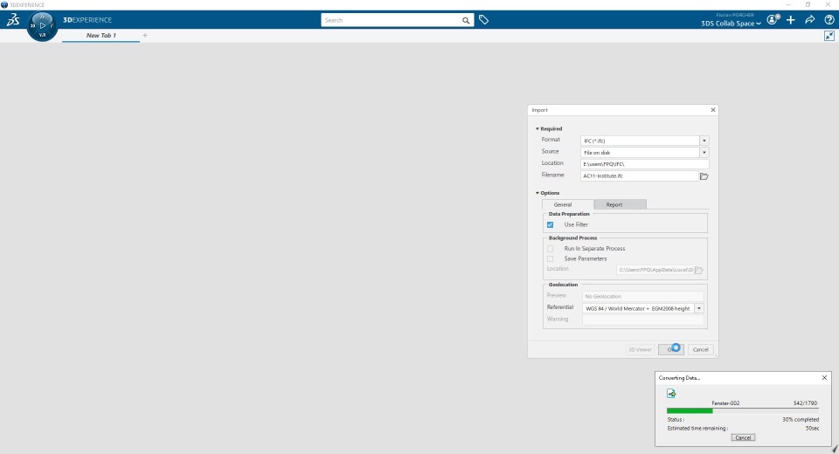The width and height of the screenshot is (839, 454).
Task: Click Cancel in the Import dialog
Action: click(x=700, y=350)
